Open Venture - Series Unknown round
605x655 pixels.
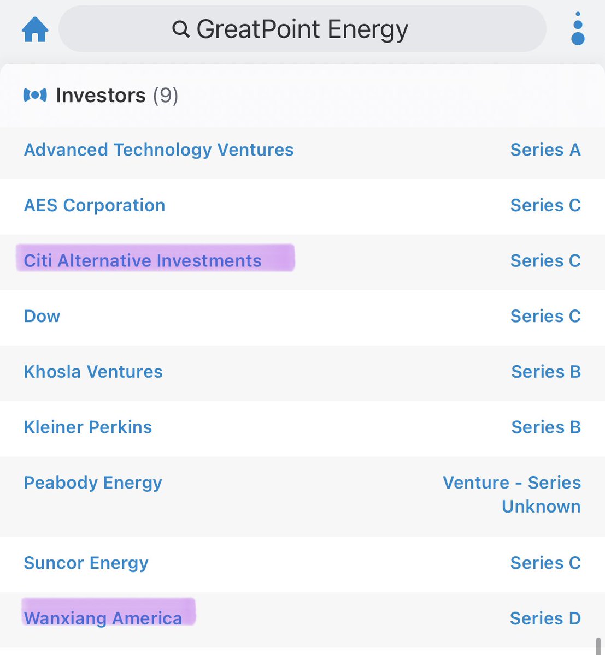[x=512, y=495]
